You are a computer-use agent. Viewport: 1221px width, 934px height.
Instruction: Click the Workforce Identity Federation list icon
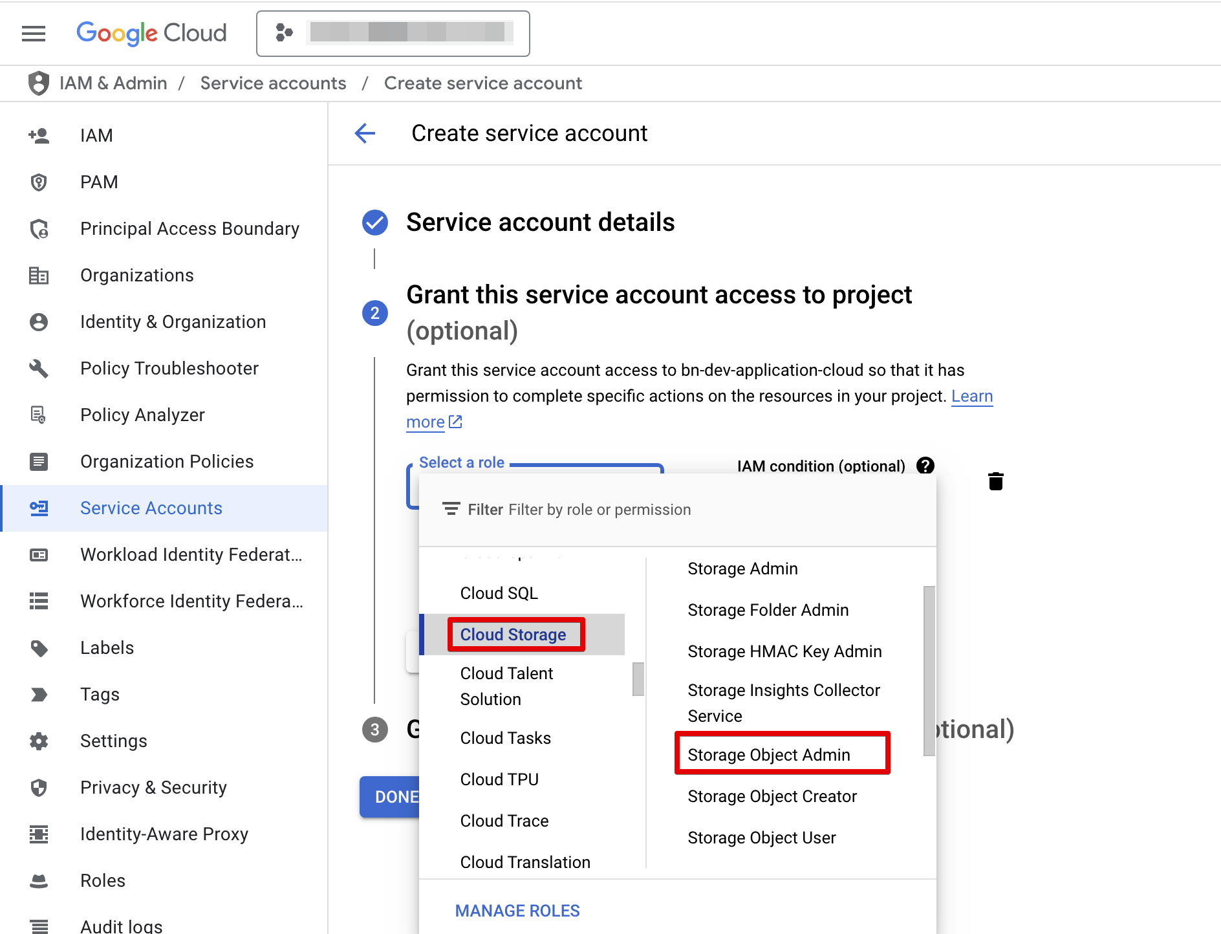[39, 601]
